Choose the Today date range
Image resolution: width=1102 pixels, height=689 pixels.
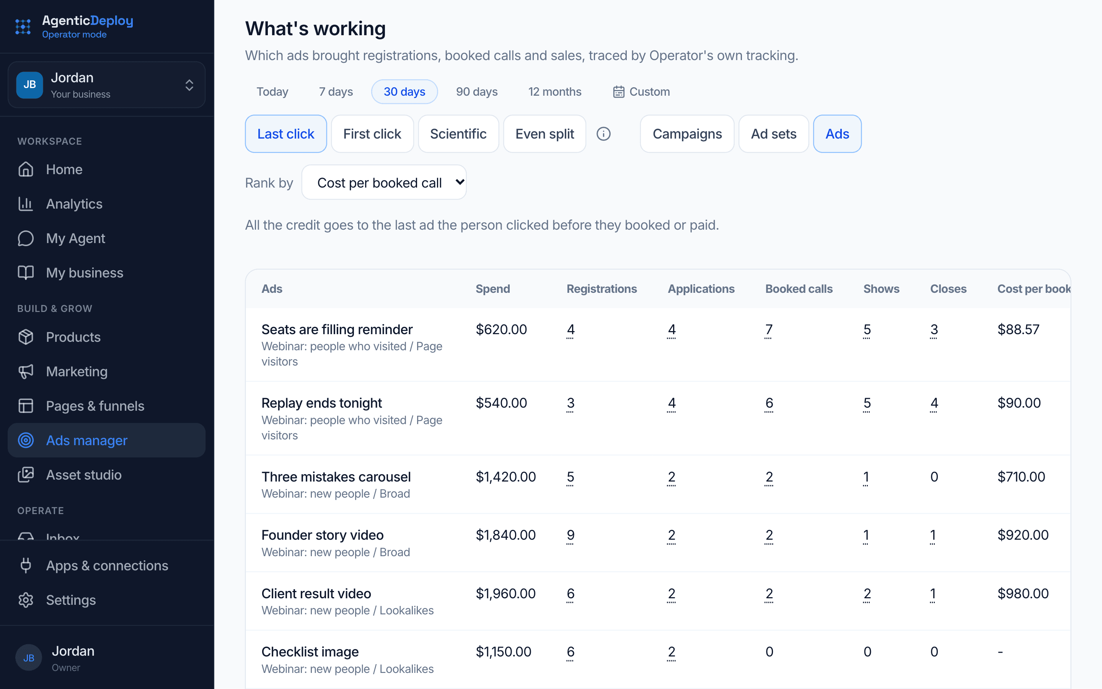tap(272, 91)
